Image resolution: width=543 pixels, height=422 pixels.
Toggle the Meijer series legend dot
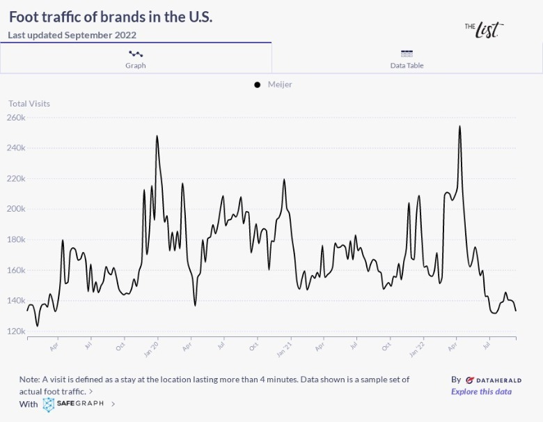(258, 85)
